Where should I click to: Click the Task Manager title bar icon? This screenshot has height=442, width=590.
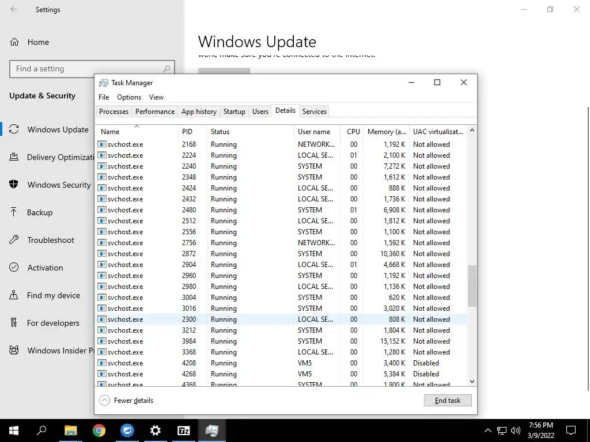click(104, 83)
